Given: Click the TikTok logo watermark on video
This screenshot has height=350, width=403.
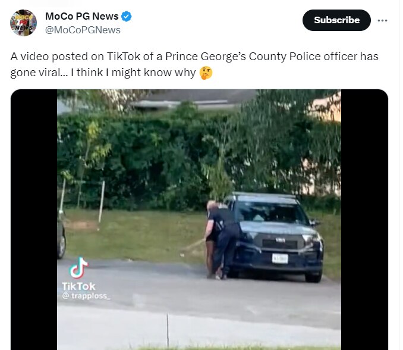Looking at the screenshot, I should [78, 268].
